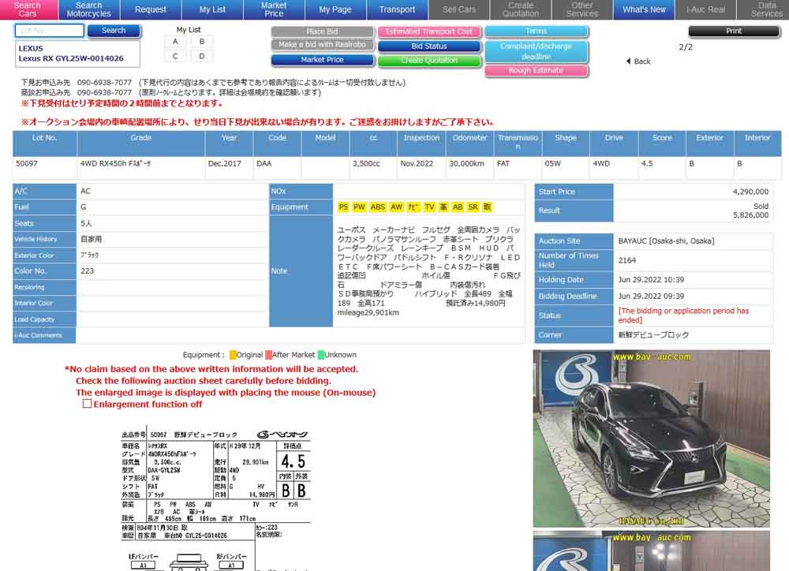789x571 pixels.
Task: Open the blue Market Price button
Action: (x=322, y=60)
